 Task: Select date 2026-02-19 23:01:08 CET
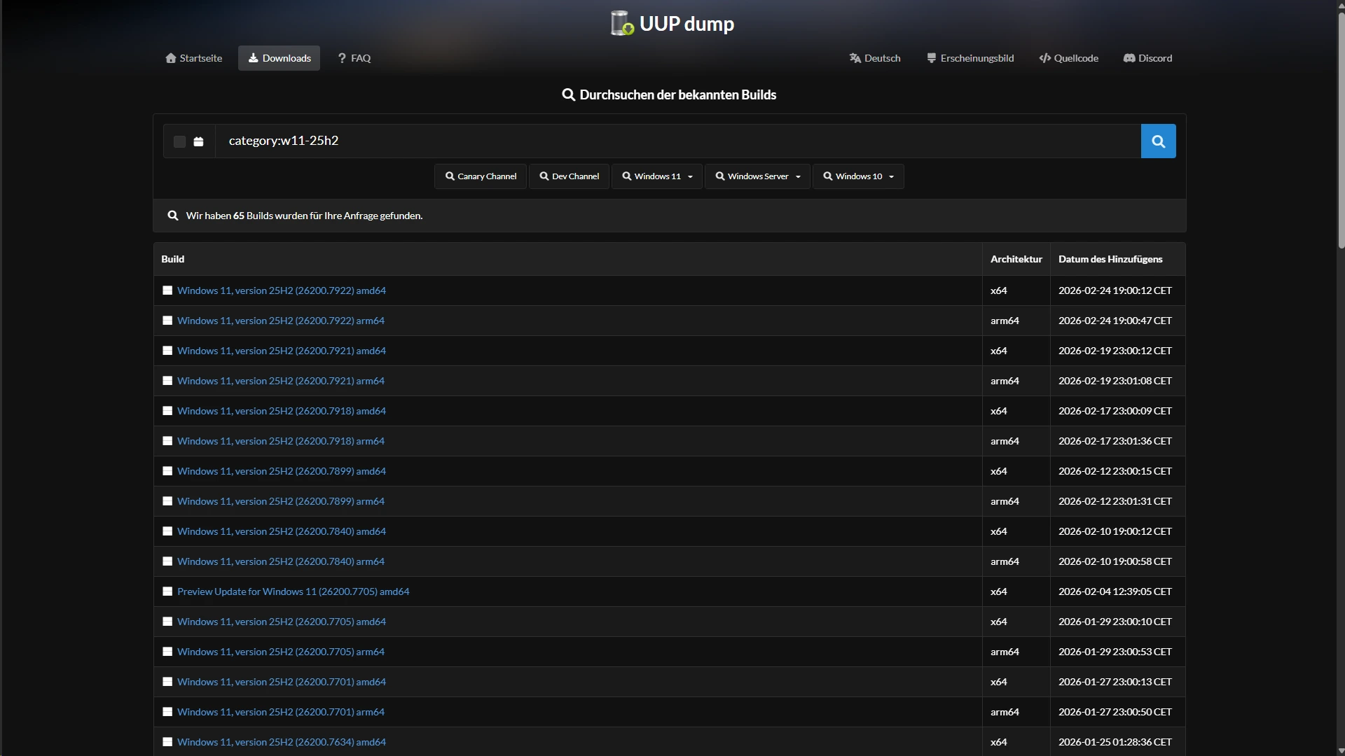tap(1115, 381)
